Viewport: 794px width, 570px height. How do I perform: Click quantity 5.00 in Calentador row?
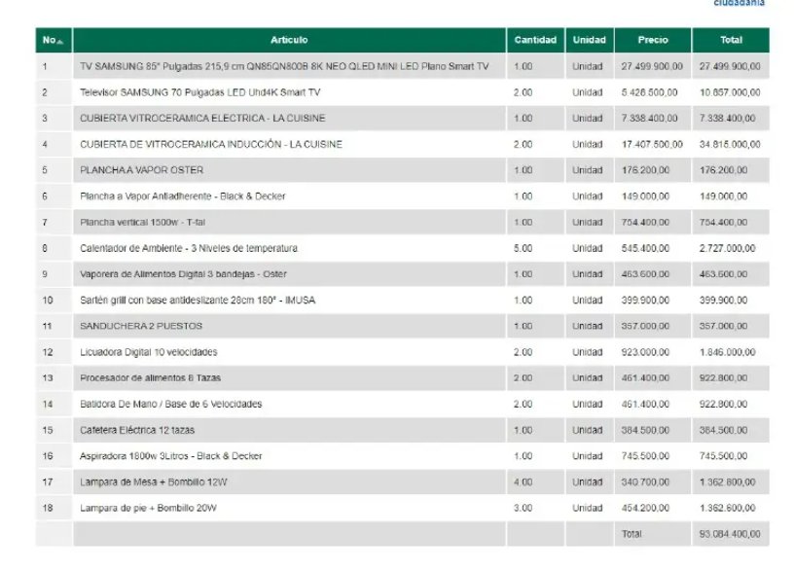click(x=523, y=248)
